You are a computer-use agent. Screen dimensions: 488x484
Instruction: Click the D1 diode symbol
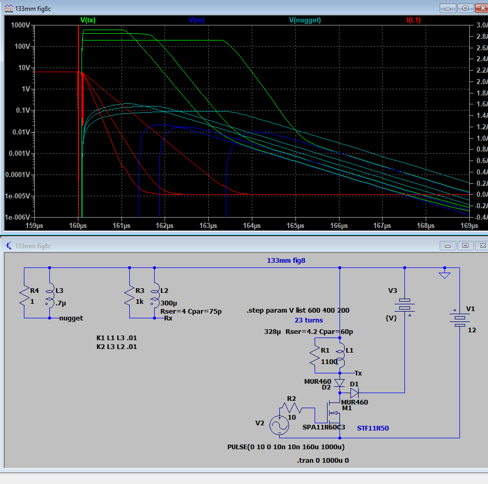pyautogui.click(x=355, y=393)
